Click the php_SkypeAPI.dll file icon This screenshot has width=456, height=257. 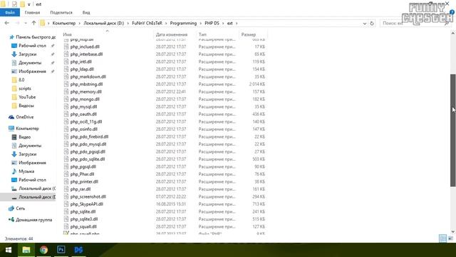pyautogui.click(x=66, y=204)
